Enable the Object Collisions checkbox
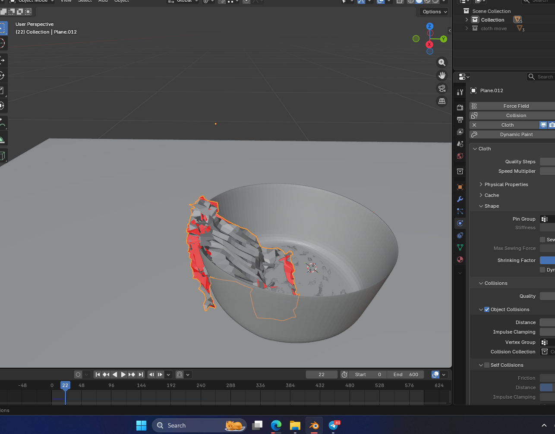The image size is (555, 434). pyautogui.click(x=487, y=309)
